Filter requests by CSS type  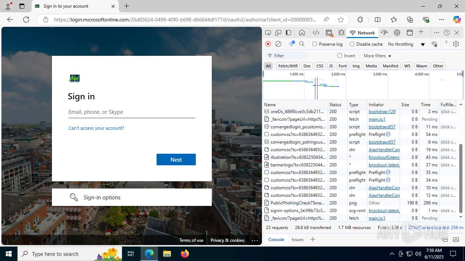320,66
